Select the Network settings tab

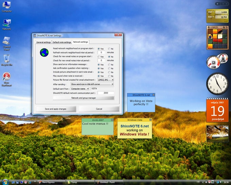[81, 42]
